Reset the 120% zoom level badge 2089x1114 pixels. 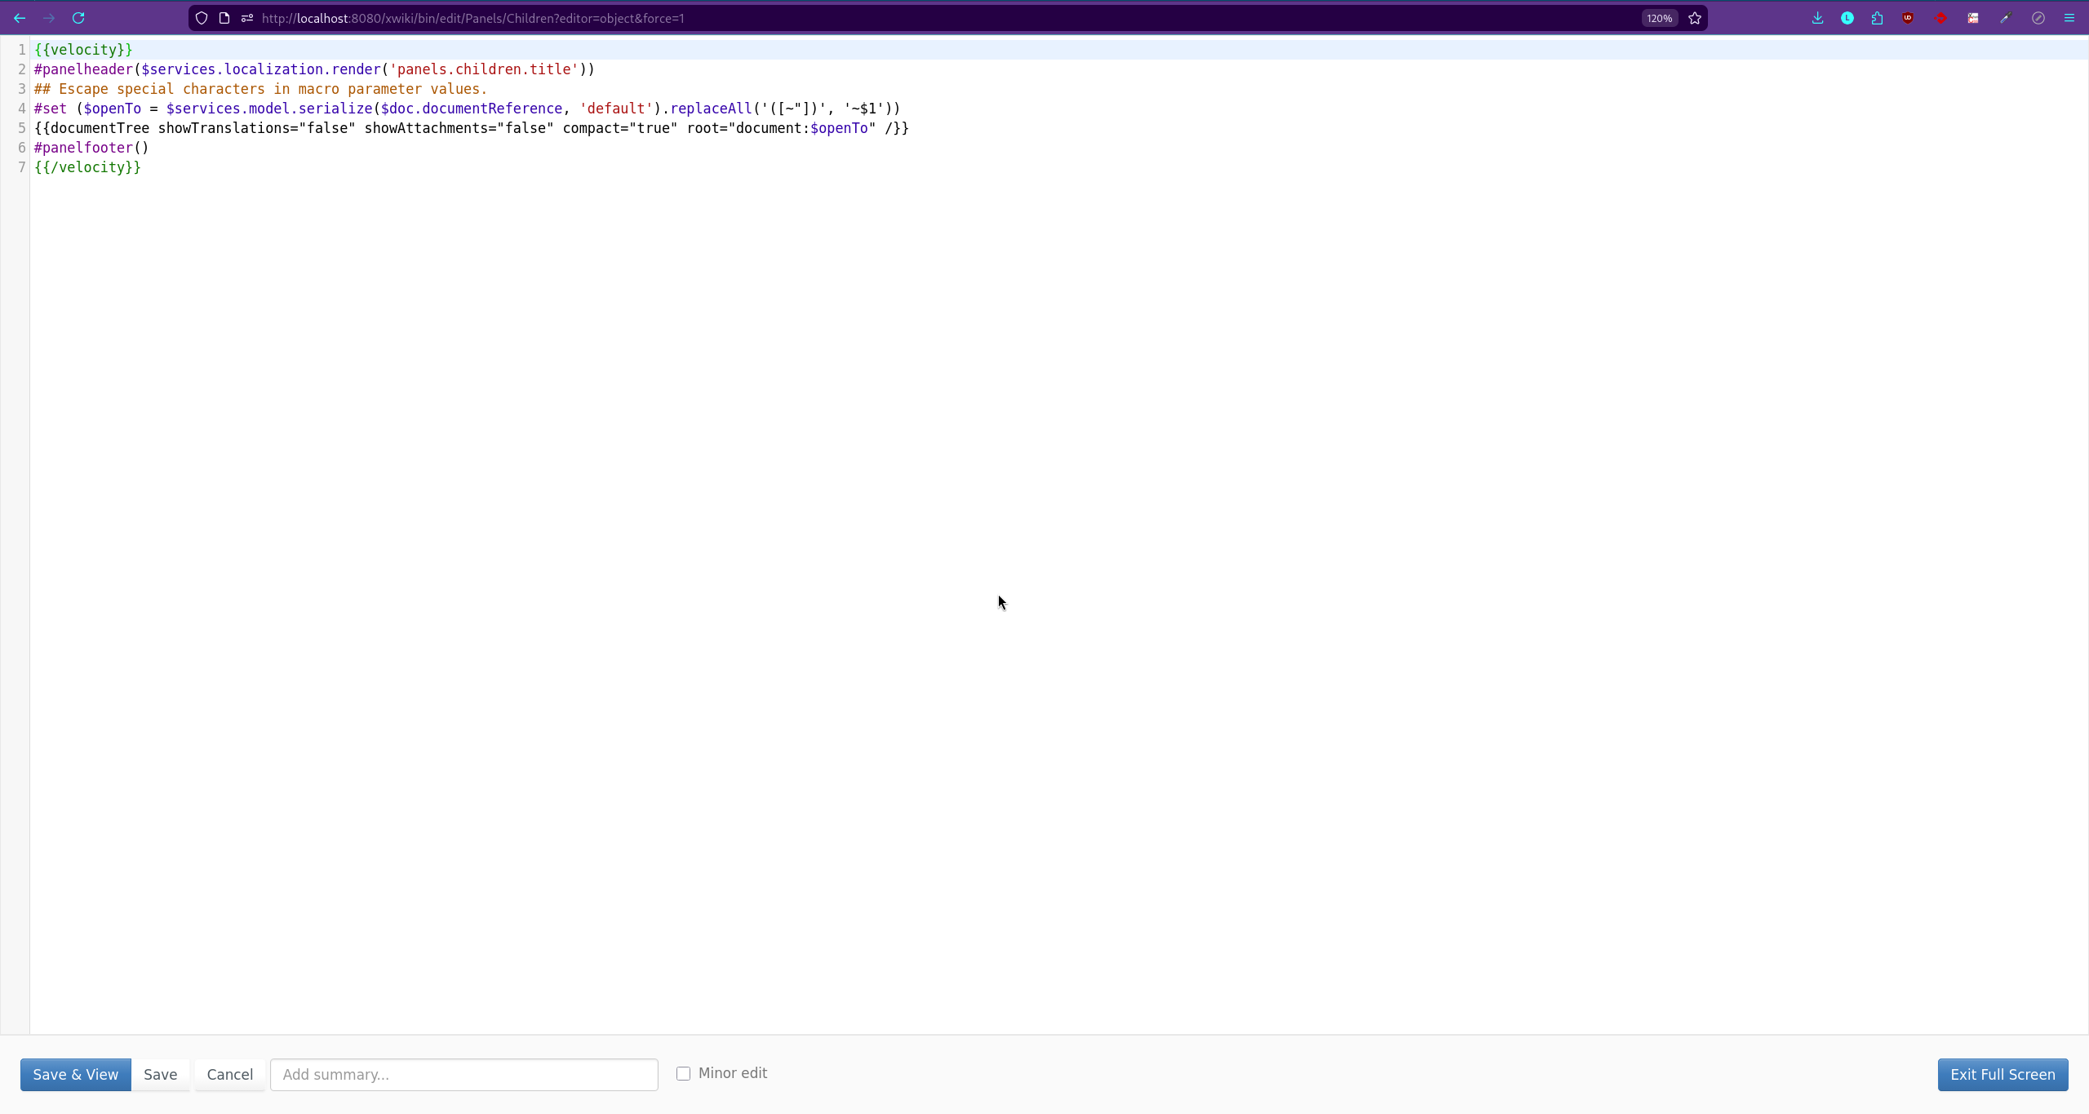[x=1659, y=18]
